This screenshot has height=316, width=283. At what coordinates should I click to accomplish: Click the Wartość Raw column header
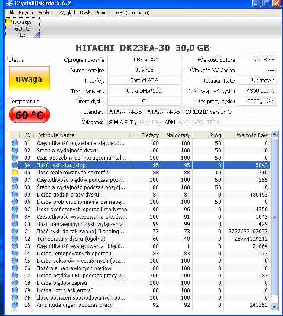(247, 135)
